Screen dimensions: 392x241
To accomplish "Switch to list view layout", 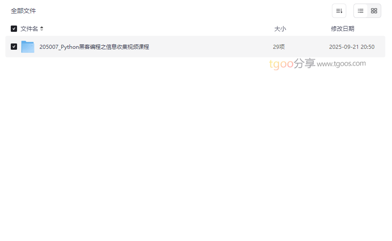I will point(361,11).
